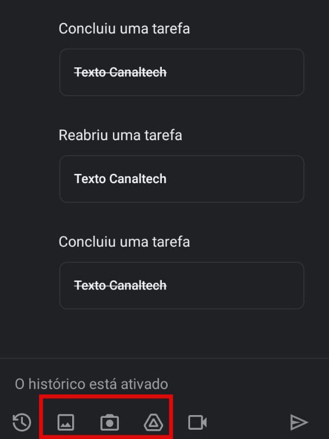Select the 'Reabriu uma tarefa' message label
This screenshot has height=439, width=329.
(121, 135)
